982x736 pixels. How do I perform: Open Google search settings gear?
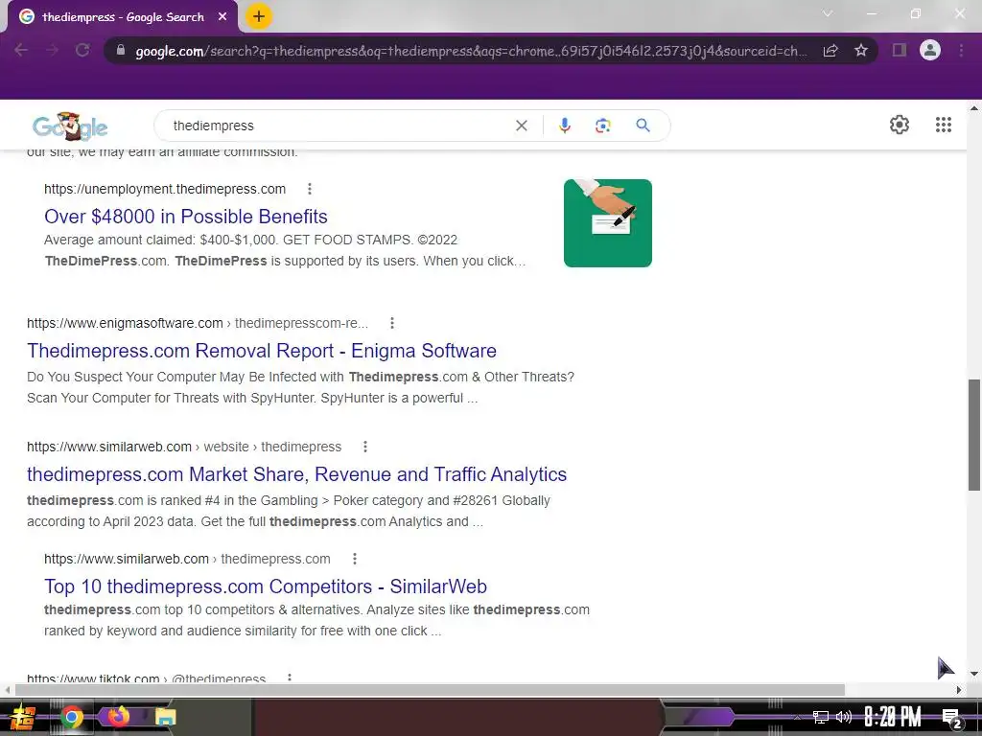tap(900, 125)
